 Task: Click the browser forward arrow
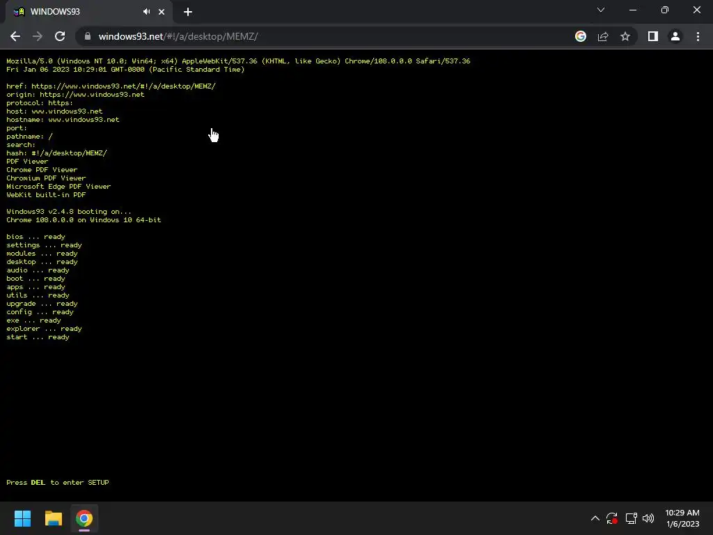point(38,36)
